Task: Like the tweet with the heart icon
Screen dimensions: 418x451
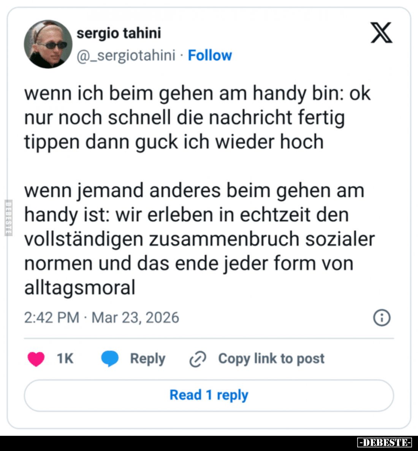Action: [x=36, y=359]
